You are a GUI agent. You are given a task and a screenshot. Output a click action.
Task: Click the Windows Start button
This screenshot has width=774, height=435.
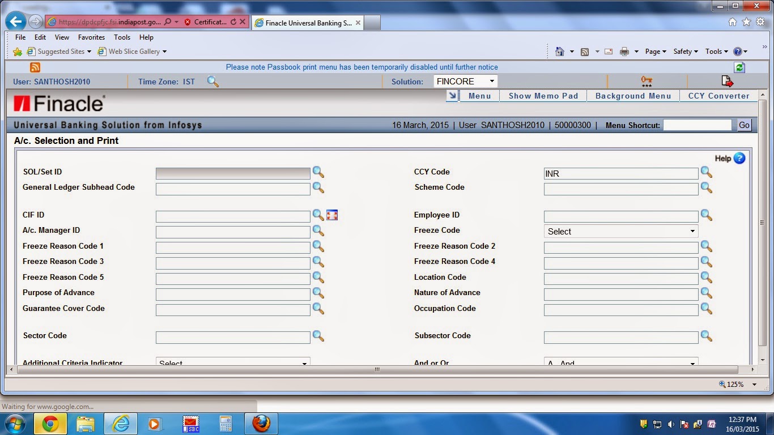pyautogui.click(x=15, y=424)
